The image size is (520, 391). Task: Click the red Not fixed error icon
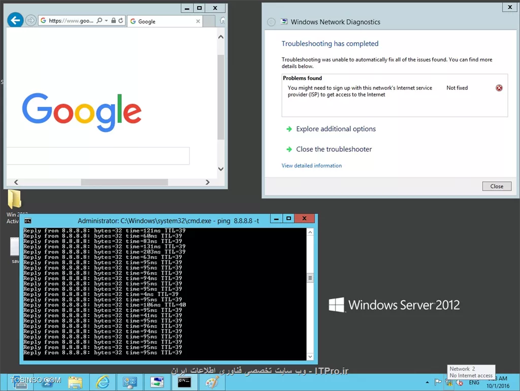pos(499,88)
